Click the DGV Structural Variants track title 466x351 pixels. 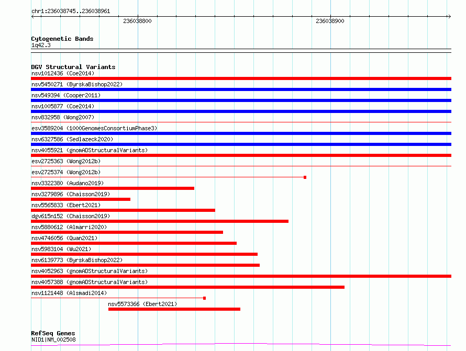(73, 67)
